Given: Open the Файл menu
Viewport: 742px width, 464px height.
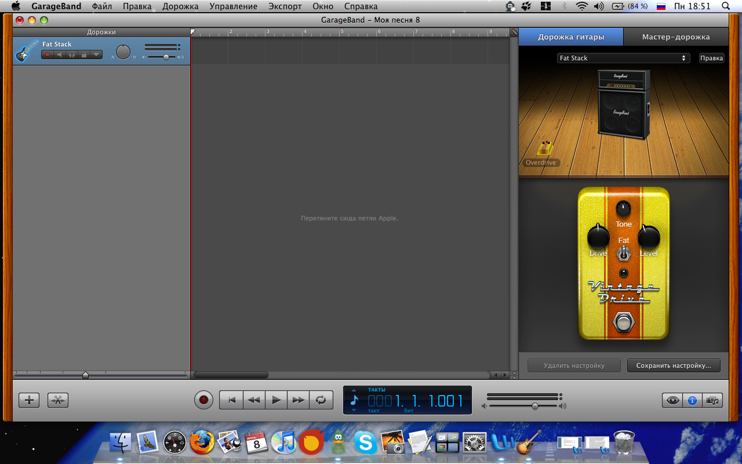Looking at the screenshot, I should click(x=102, y=6).
